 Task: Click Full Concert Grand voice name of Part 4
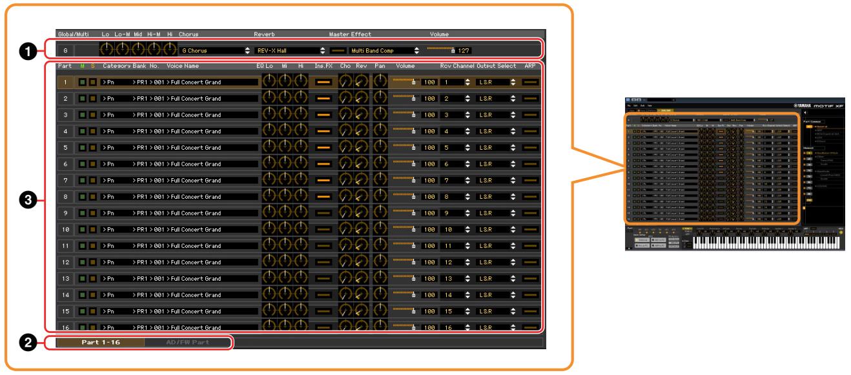click(x=196, y=132)
